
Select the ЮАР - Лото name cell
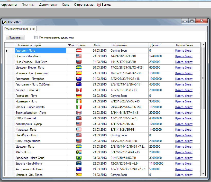pos(40,152)
